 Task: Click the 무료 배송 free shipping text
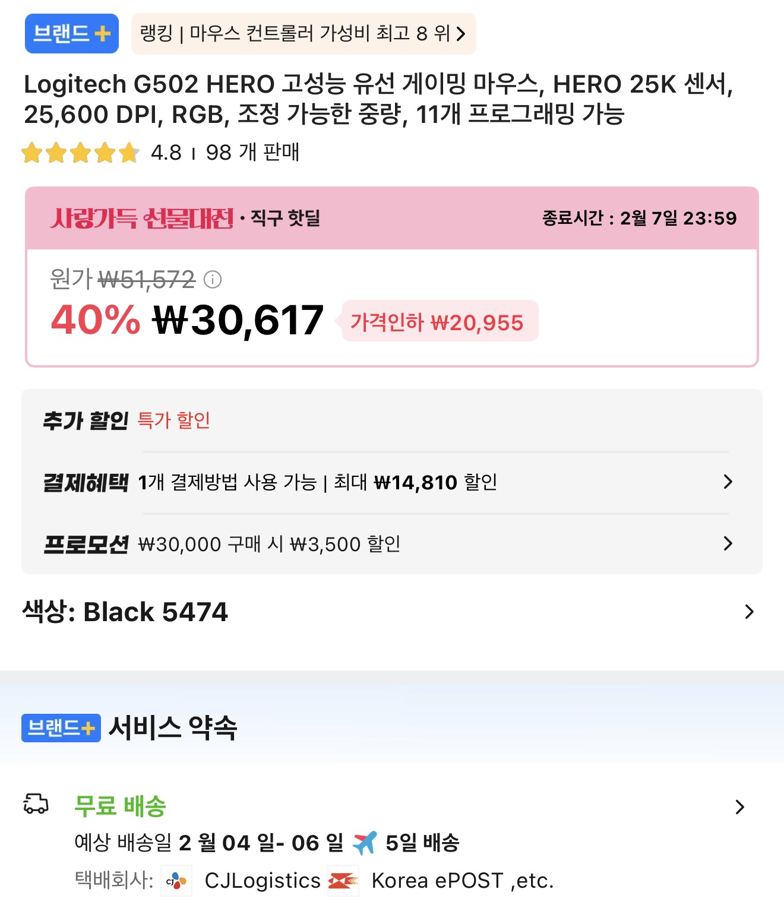[x=120, y=806]
